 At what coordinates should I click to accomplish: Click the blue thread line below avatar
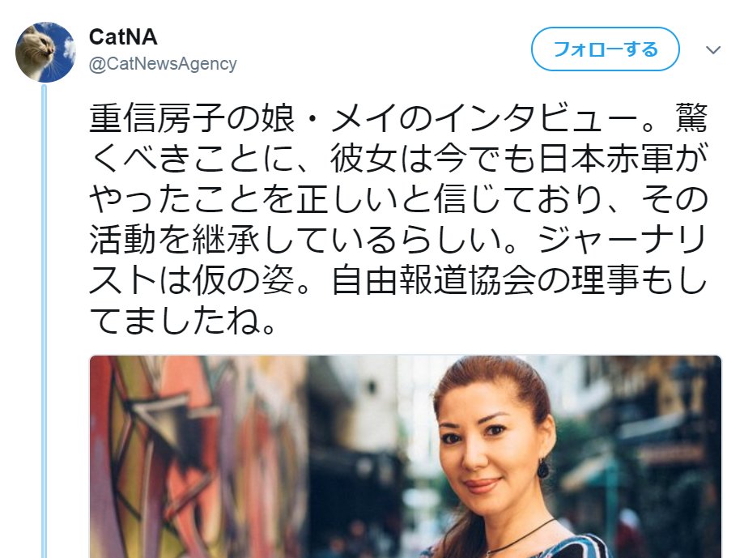[45, 320]
